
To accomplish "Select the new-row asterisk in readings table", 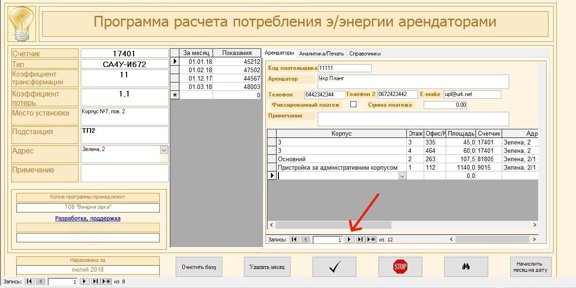I will coord(175,95).
